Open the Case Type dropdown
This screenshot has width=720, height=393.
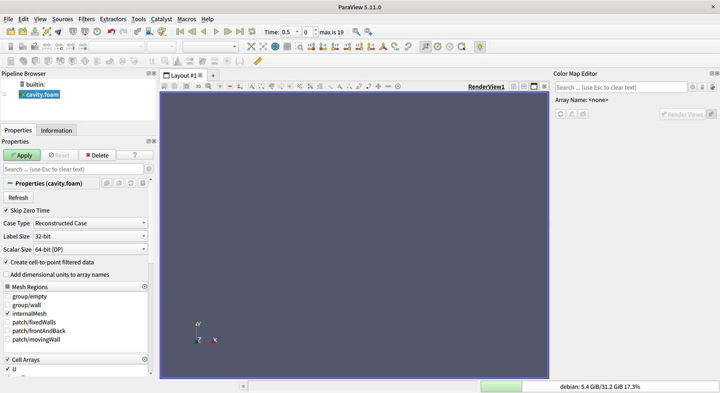(x=90, y=223)
